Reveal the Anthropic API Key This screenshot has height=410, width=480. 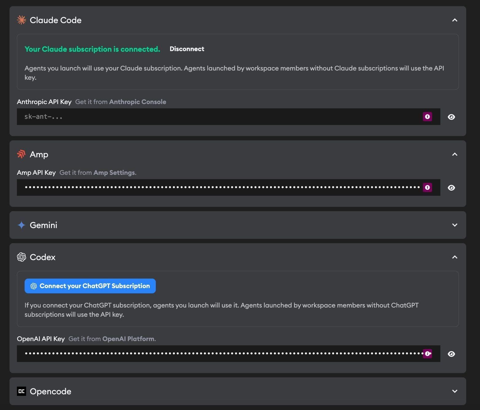pyautogui.click(x=451, y=117)
